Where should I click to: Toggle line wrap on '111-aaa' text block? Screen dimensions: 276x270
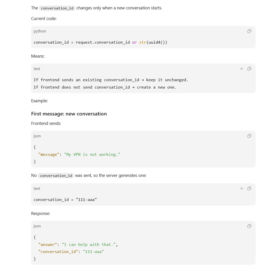click(241, 189)
